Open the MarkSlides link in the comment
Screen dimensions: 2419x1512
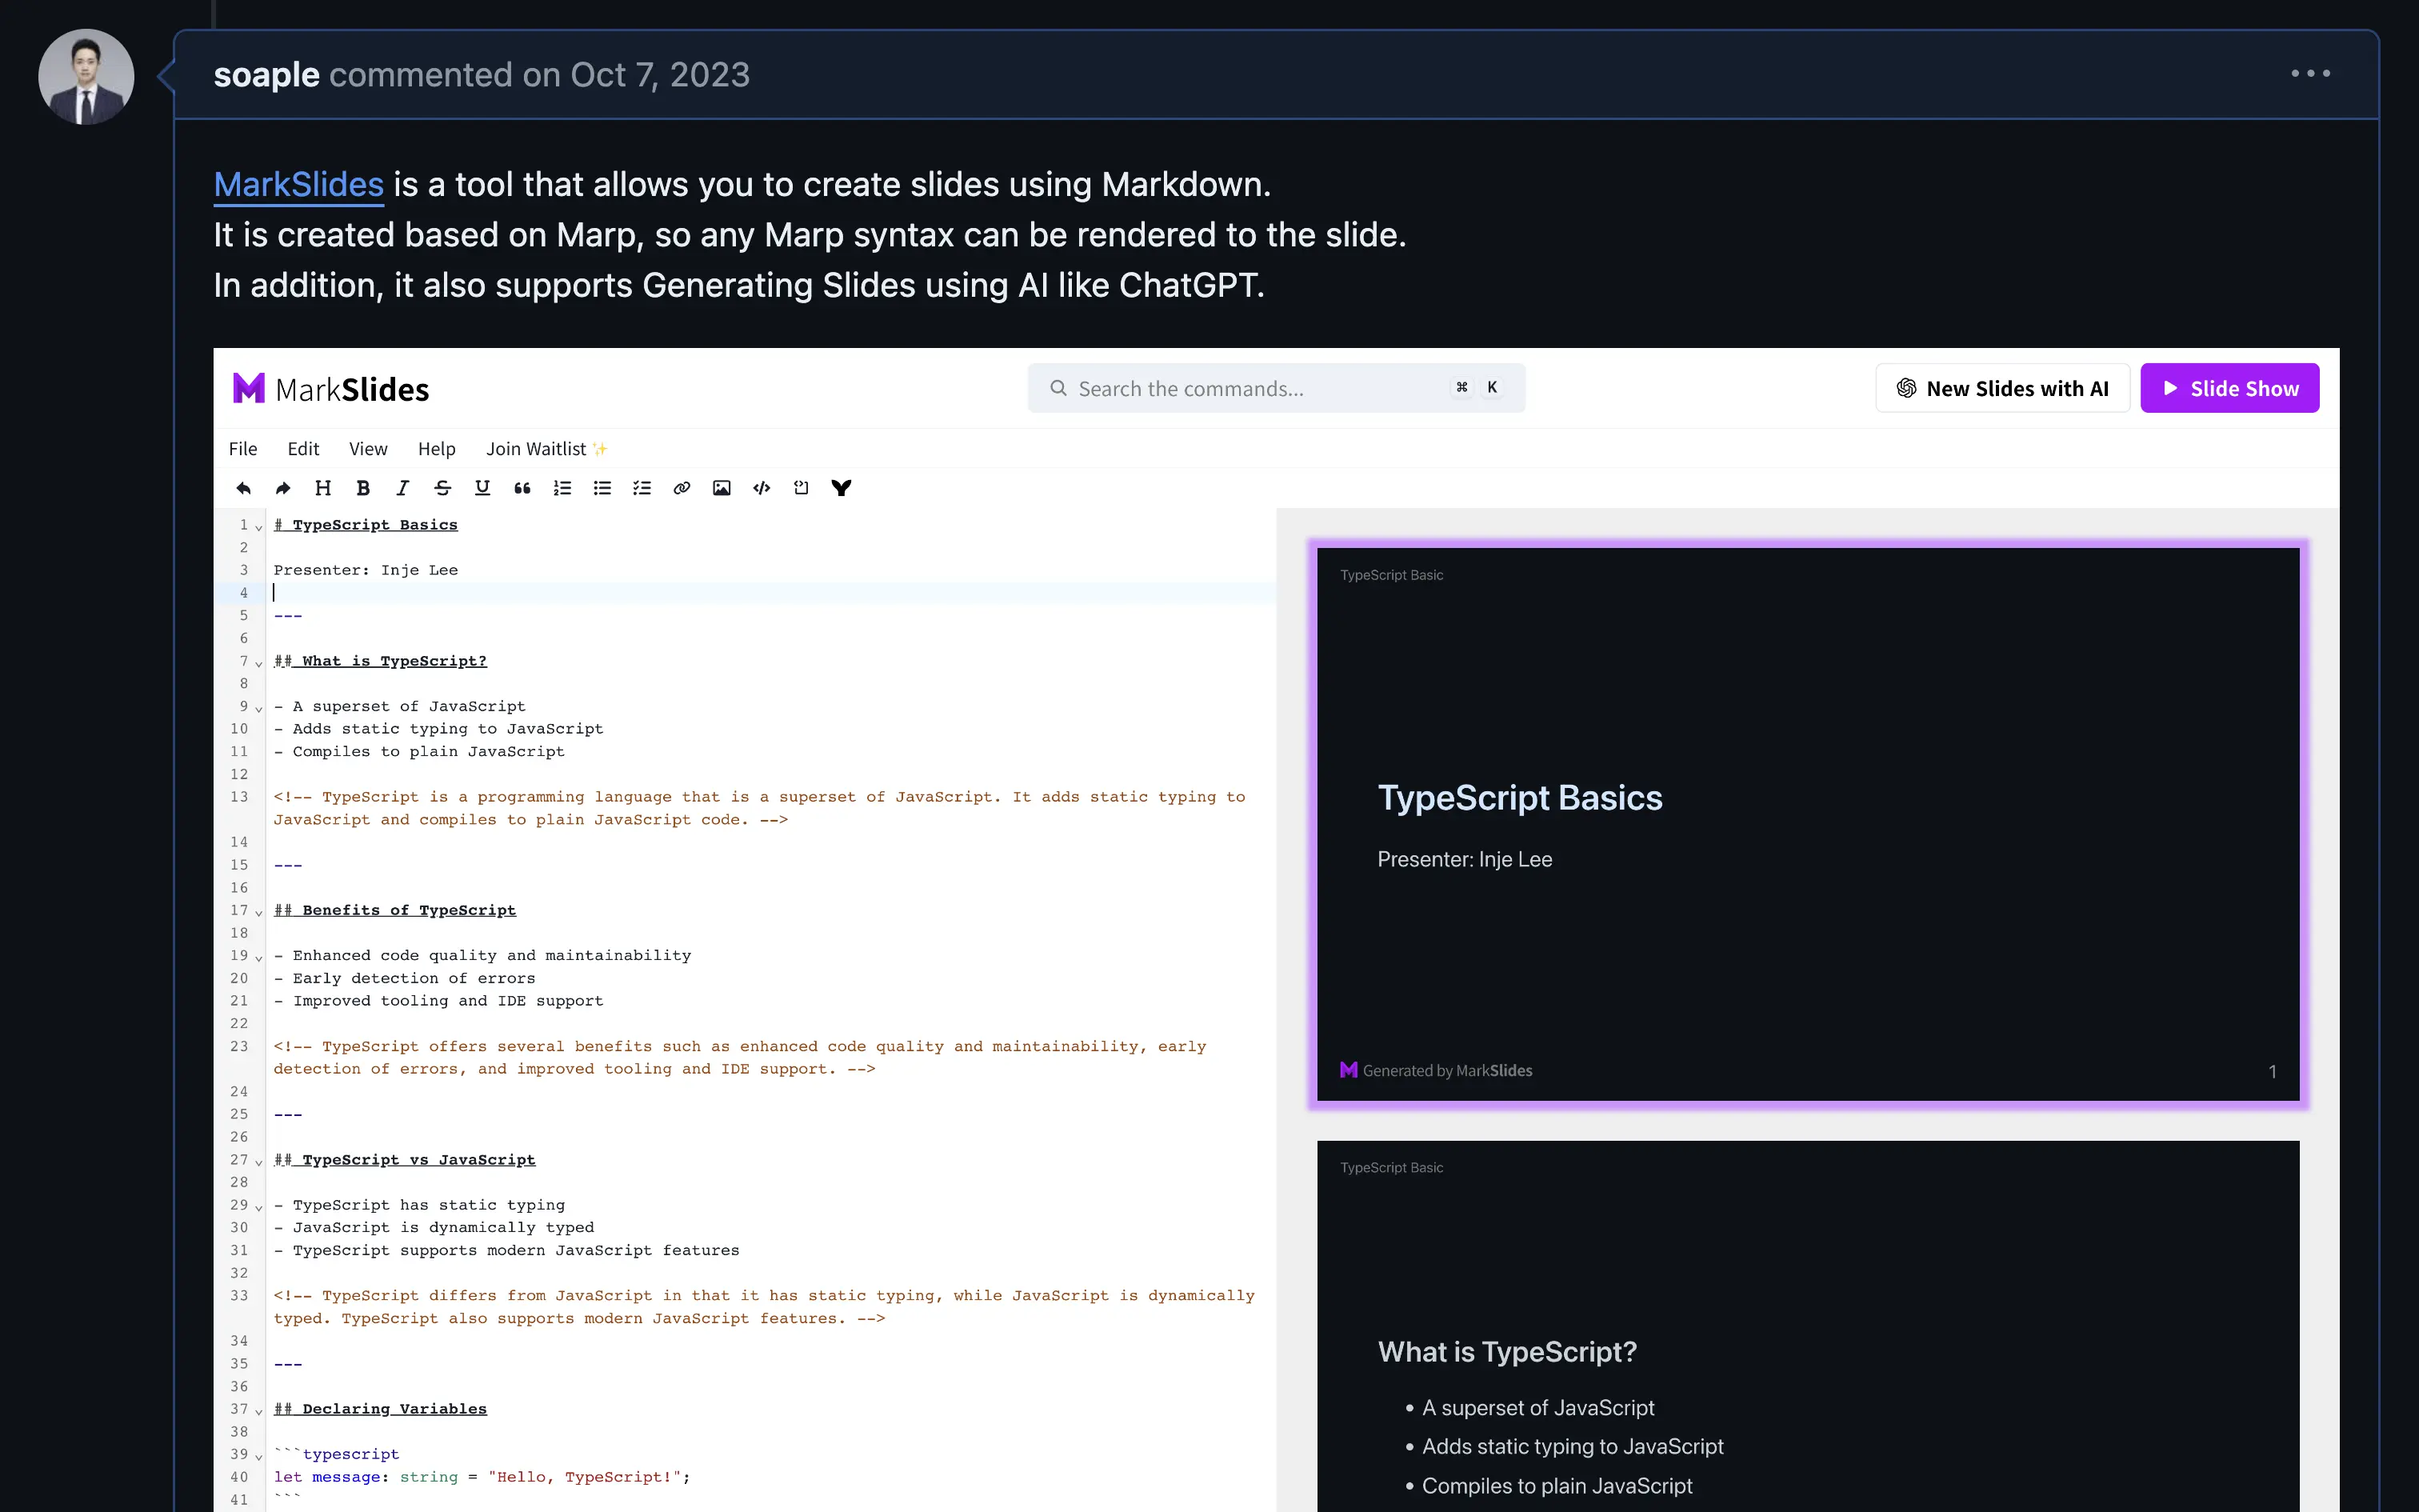[299, 185]
